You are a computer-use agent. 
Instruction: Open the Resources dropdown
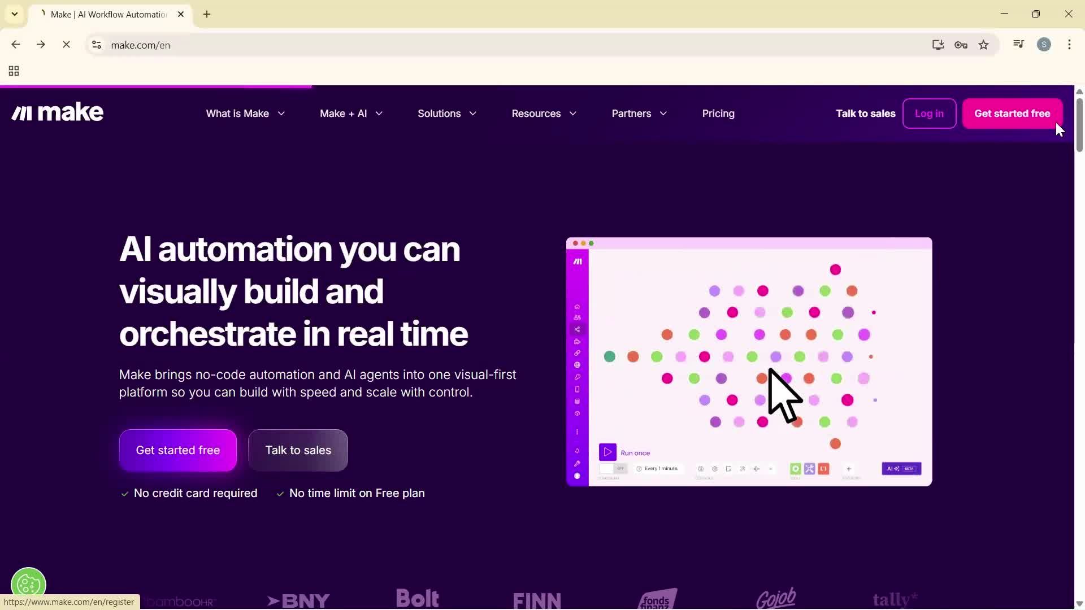[x=543, y=114]
